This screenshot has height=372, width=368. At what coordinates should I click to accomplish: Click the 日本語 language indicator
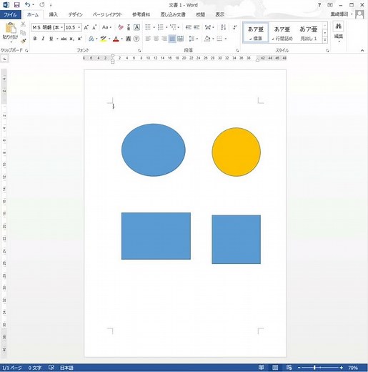tap(66, 368)
